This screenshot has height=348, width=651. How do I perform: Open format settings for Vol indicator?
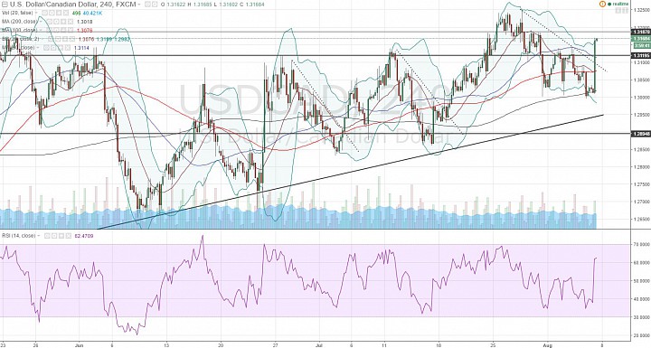point(52,14)
